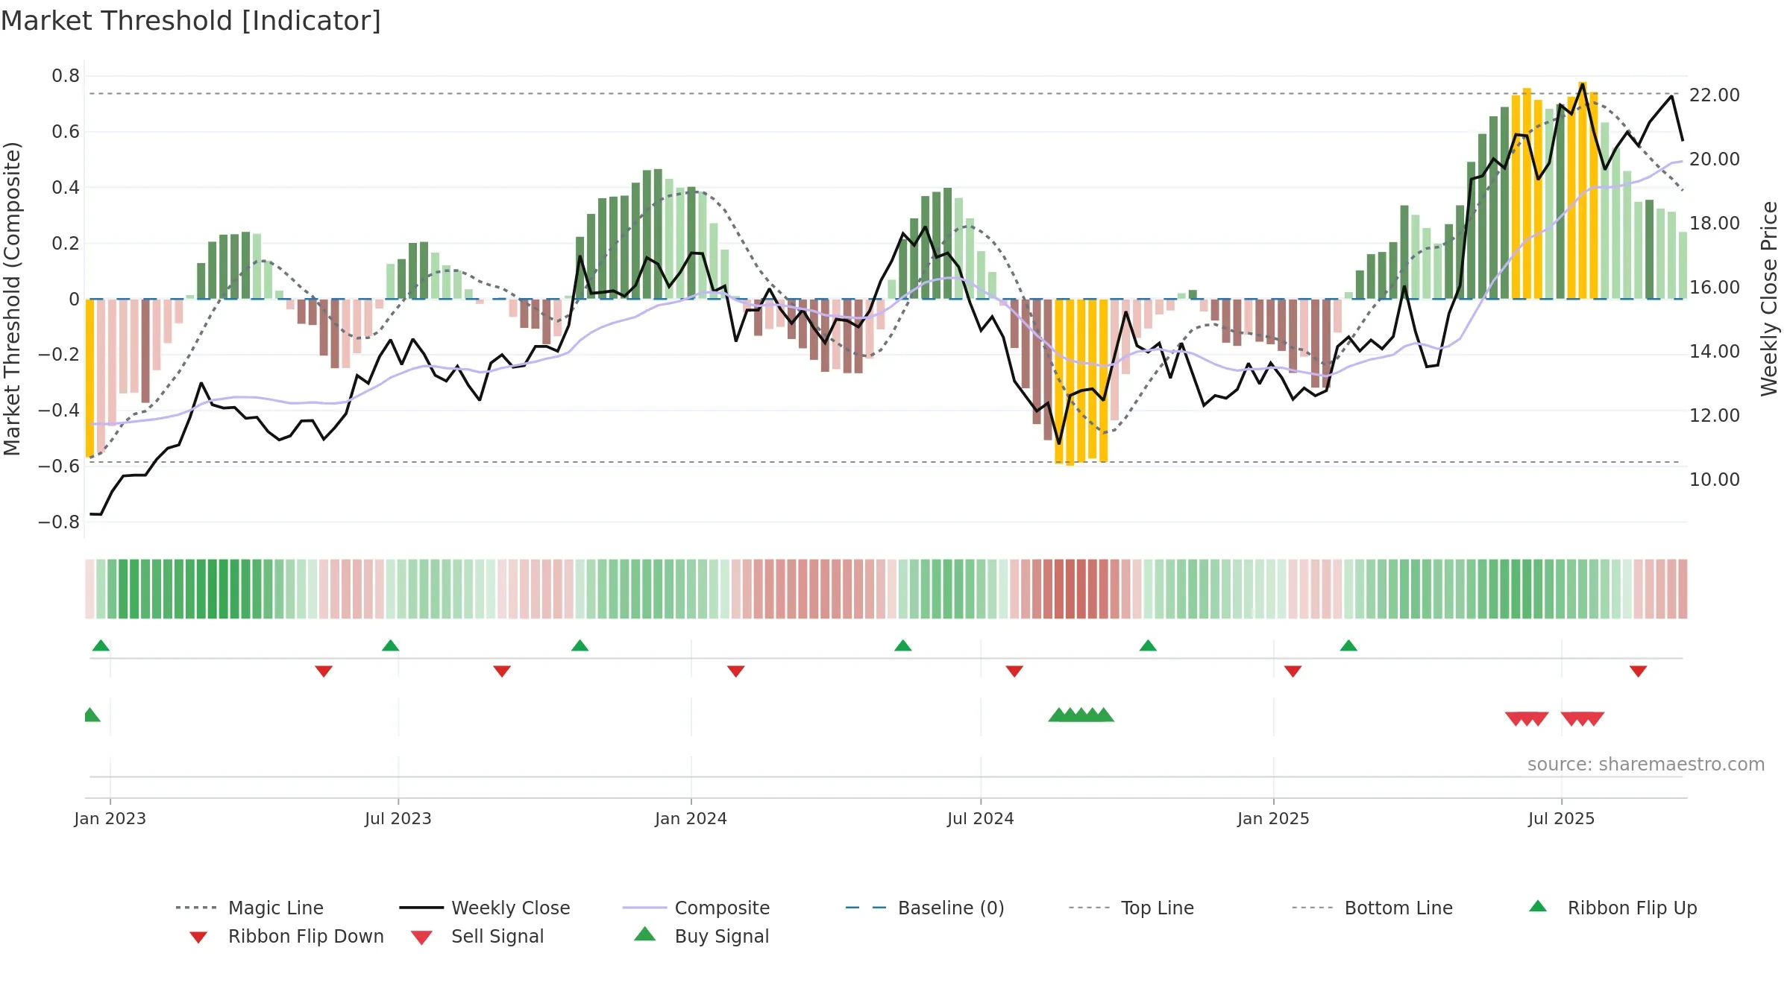The width and height of the screenshot is (1790, 1006).
Task: Click the 22.00 right axis price label
Action: click(1715, 95)
